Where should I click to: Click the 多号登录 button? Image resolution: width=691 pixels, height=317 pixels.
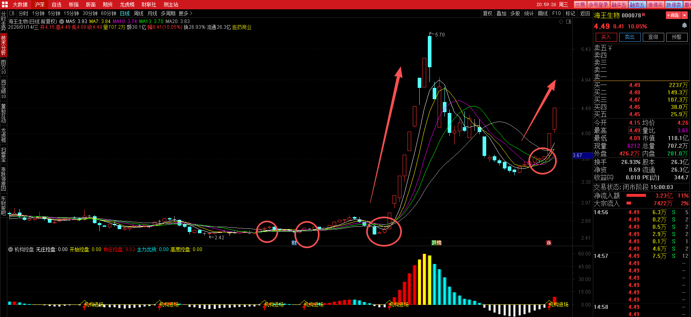pos(599,4)
